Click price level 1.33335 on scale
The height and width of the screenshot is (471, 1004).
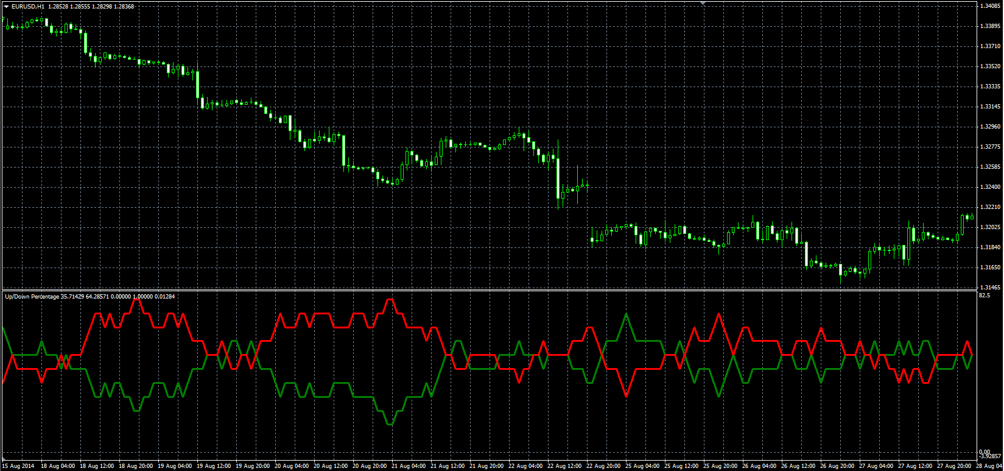[991, 87]
